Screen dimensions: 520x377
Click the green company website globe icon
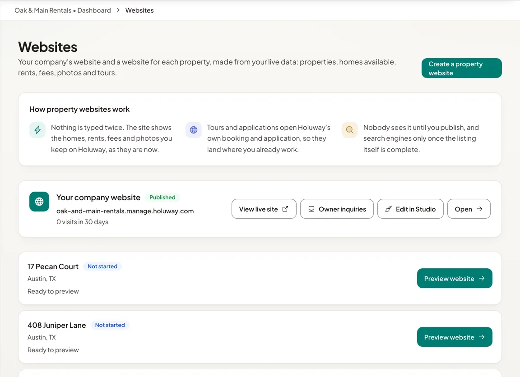tap(39, 202)
